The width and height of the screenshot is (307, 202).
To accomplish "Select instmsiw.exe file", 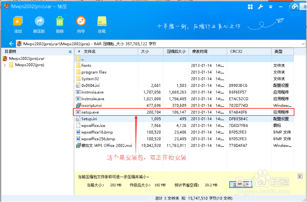I will pyautogui.click(x=184, y=99).
